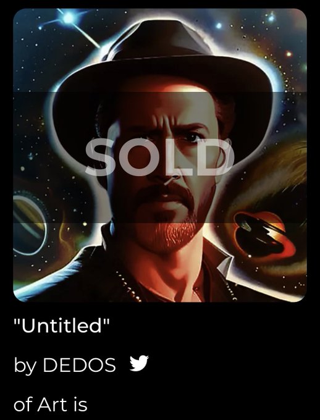Click the SOLD overlay text on artwork

click(160, 157)
